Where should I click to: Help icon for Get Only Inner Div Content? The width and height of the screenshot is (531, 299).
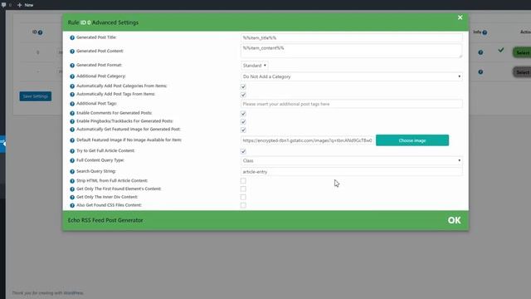pos(72,198)
